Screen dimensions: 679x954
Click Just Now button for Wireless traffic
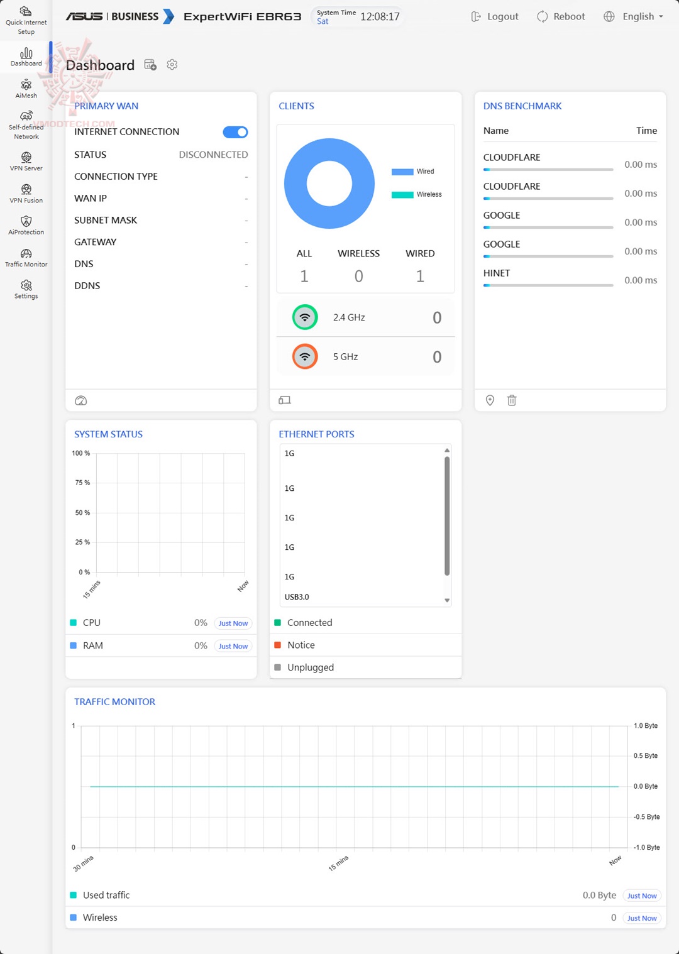click(x=642, y=918)
